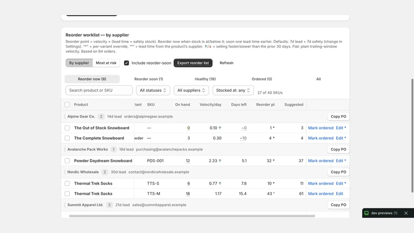Mark Powder Daydream Snowboard ordered
Image resolution: width=414 pixels, height=233 pixels.
pyautogui.click(x=320, y=161)
